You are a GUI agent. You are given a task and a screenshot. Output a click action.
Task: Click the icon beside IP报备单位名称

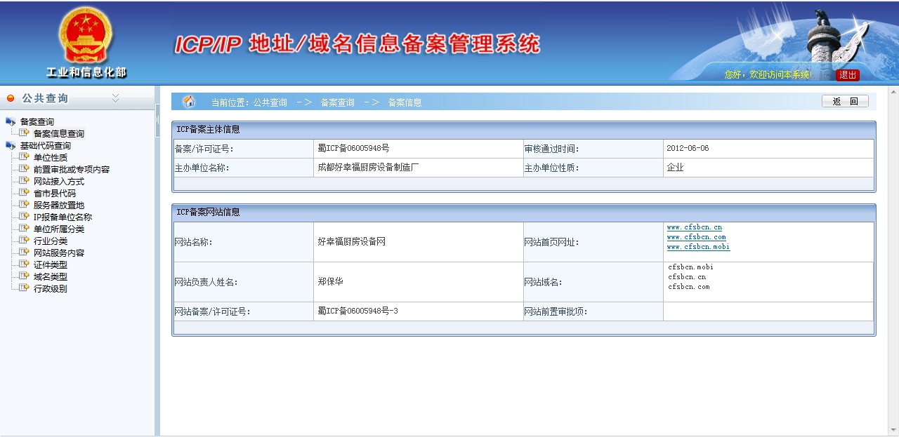(25, 217)
